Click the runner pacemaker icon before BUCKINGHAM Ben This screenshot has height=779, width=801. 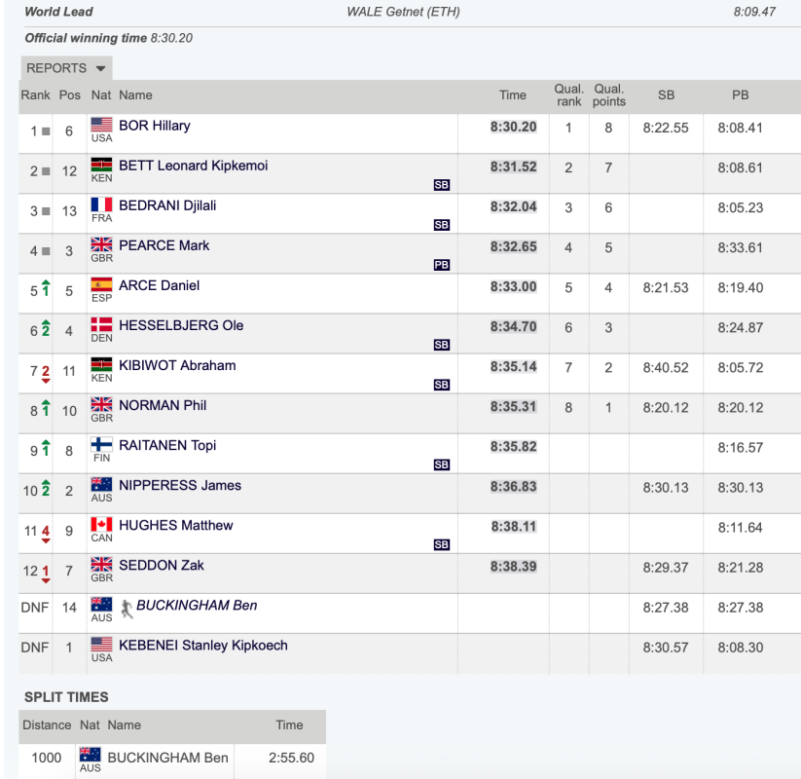pyautogui.click(x=127, y=609)
